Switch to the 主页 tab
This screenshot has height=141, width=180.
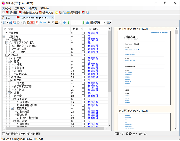point(9,18)
